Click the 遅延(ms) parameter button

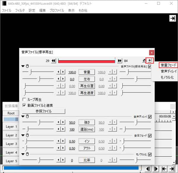(87, 129)
